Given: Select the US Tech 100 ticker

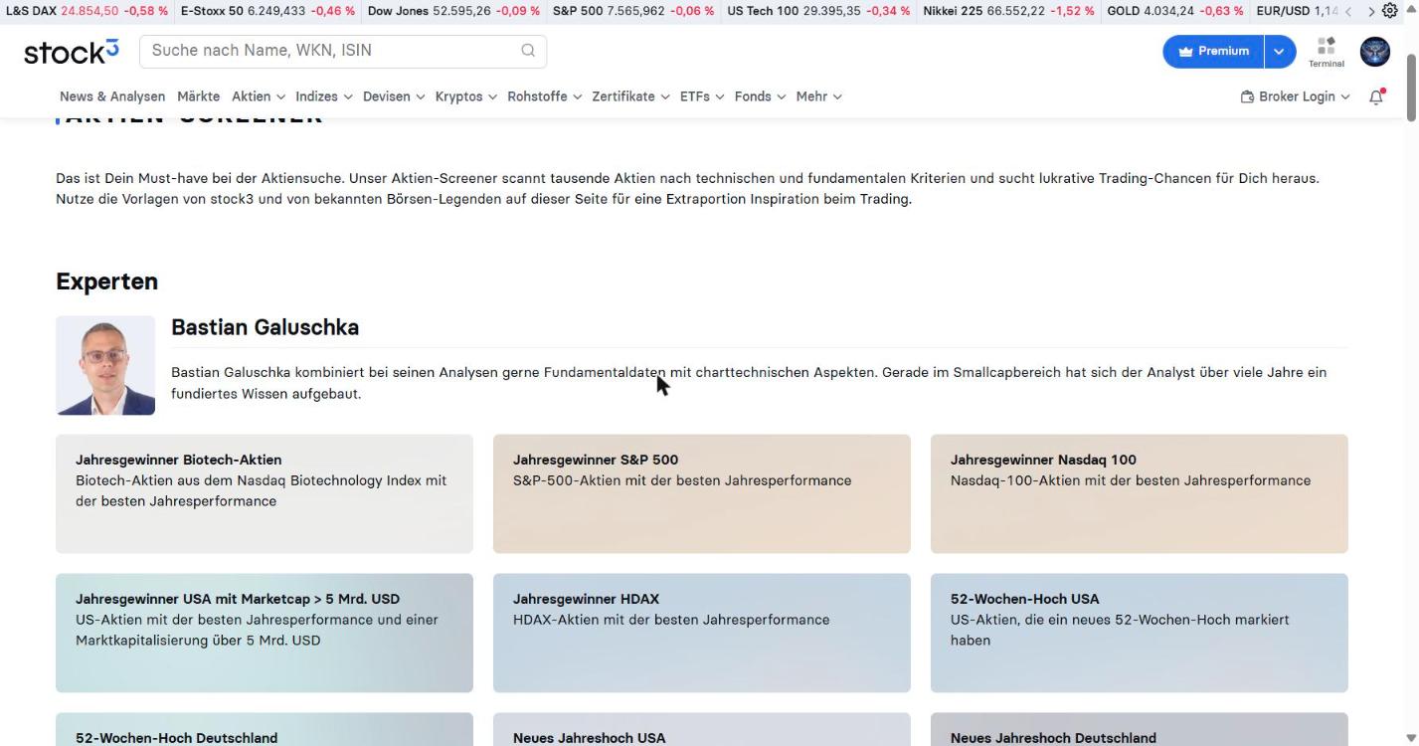Looking at the screenshot, I should coord(818,11).
